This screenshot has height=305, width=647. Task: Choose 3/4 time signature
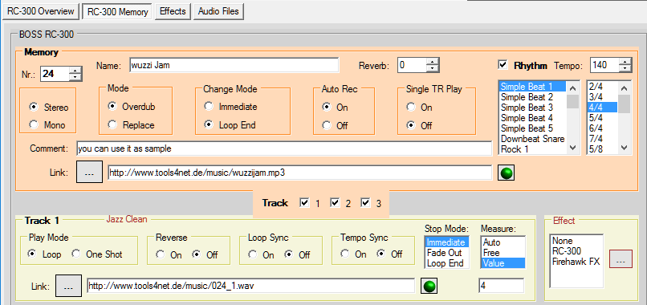coord(602,97)
